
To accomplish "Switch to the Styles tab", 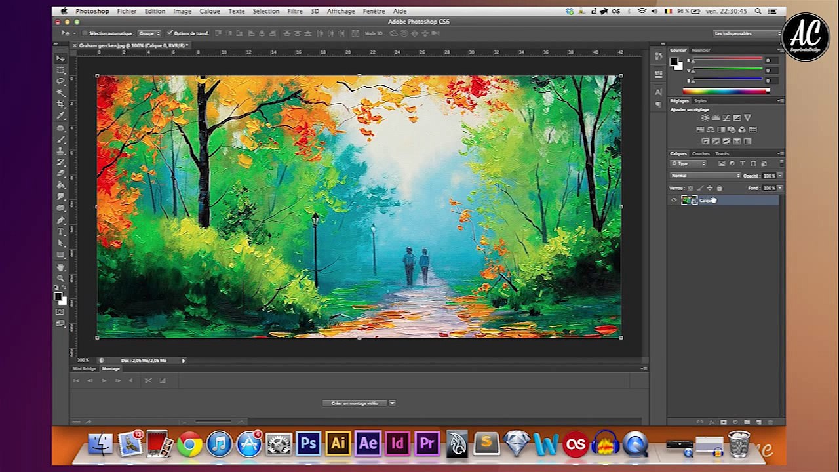I will [x=700, y=101].
